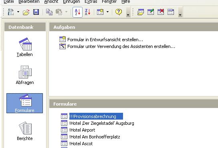The height and width of the screenshot is (148, 218).
Task: Open dropdown arrow next to New Form icon
Action: point(107,12)
